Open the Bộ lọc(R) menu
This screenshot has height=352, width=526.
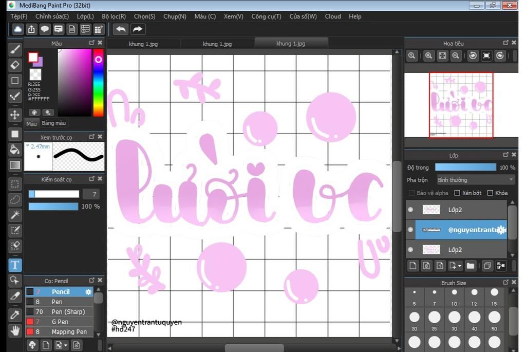pyautogui.click(x=114, y=16)
